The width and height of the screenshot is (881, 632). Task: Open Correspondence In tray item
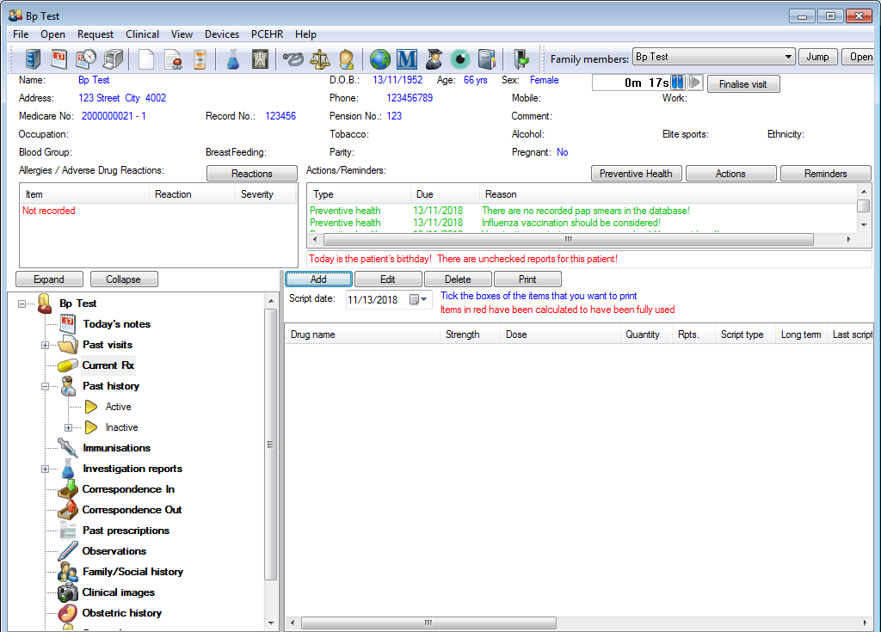[128, 489]
